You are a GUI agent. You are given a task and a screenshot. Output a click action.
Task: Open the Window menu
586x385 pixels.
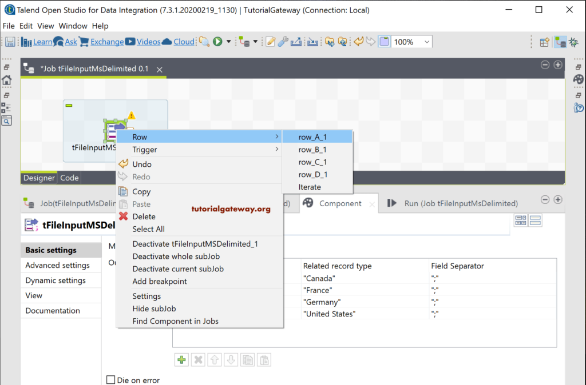73,26
